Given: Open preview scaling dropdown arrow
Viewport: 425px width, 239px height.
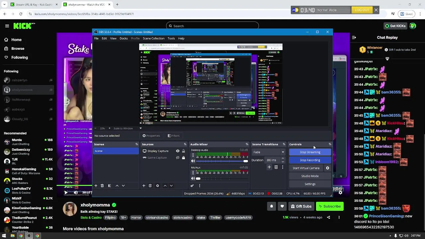Looking at the screenshot, I should (x=140, y=128).
